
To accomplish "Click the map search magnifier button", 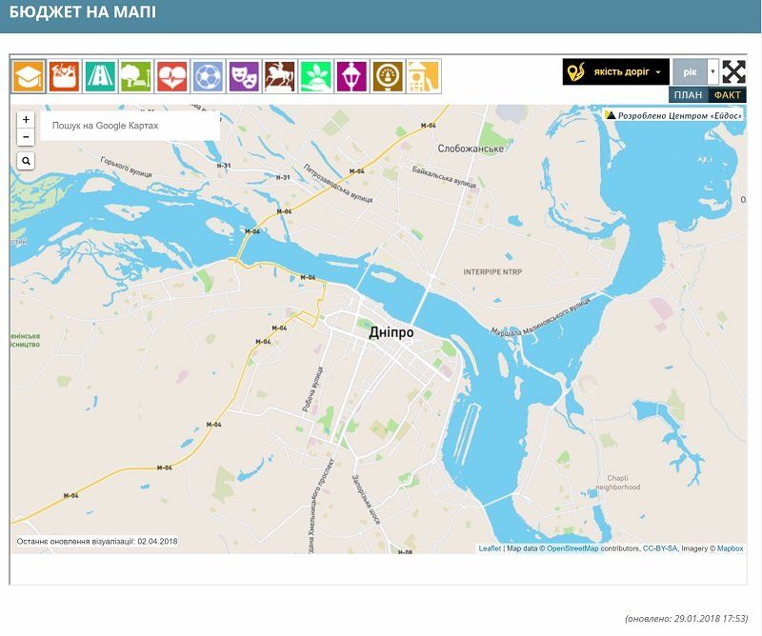I will (x=26, y=161).
